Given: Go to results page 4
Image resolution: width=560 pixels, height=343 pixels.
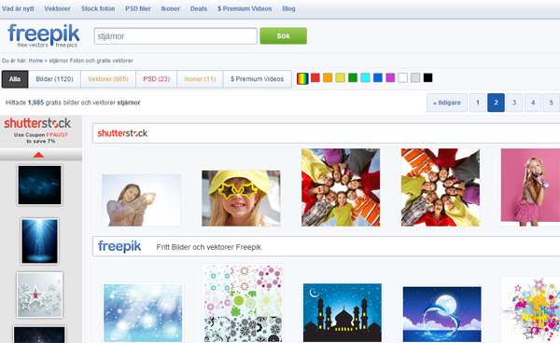Looking at the screenshot, I should coord(533,103).
